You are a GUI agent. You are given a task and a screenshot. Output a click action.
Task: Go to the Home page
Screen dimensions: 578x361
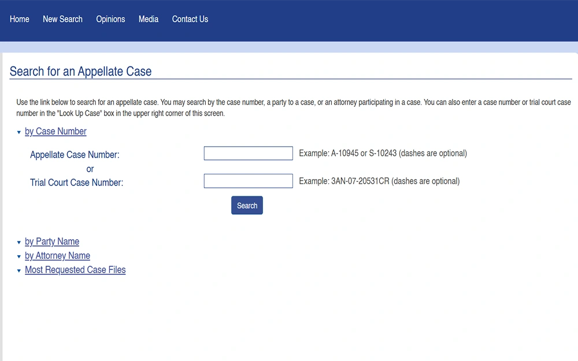tap(19, 19)
